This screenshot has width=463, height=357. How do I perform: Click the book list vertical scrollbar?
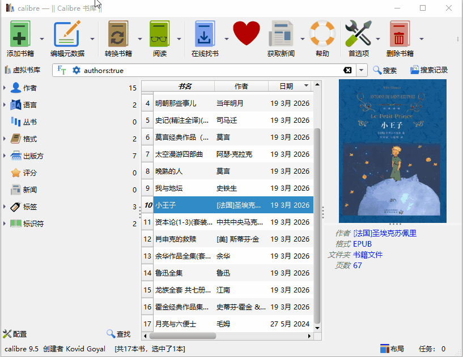(317, 226)
